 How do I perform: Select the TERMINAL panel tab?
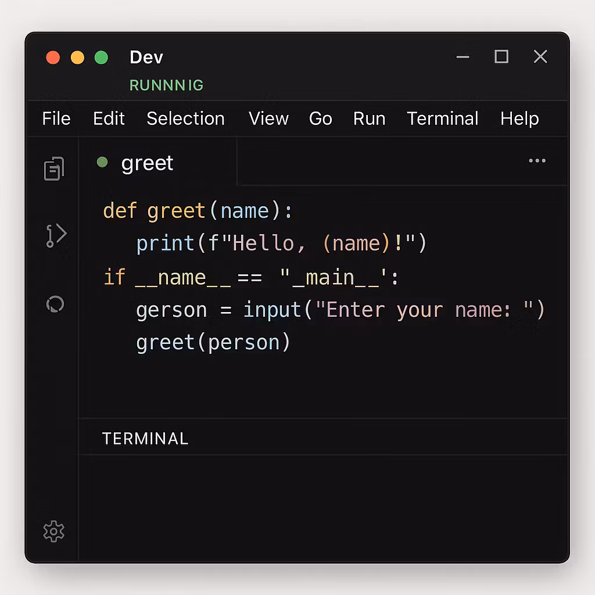pyautogui.click(x=145, y=439)
